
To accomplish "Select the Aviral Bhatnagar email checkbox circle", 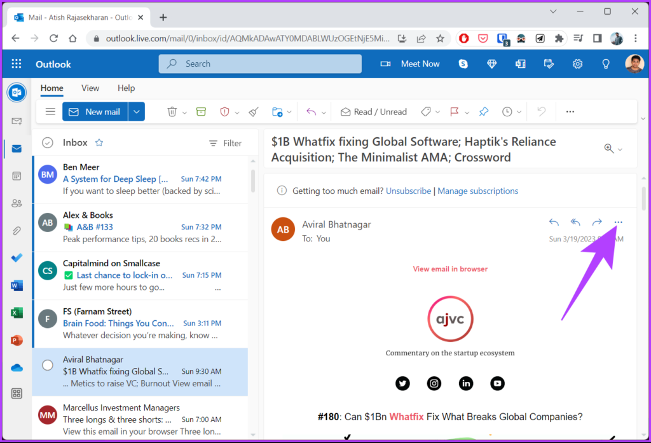I will [48, 365].
